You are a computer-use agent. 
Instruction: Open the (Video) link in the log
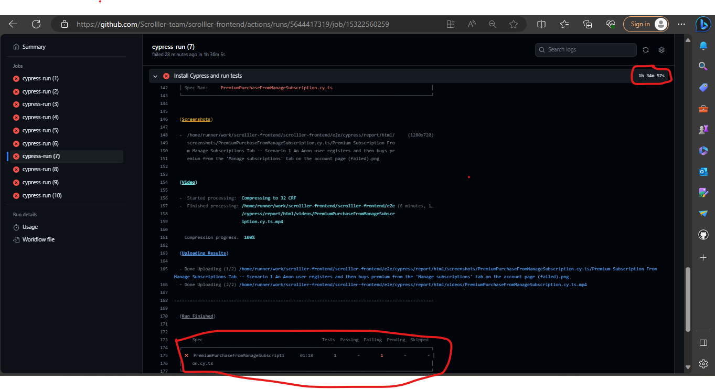click(x=188, y=182)
